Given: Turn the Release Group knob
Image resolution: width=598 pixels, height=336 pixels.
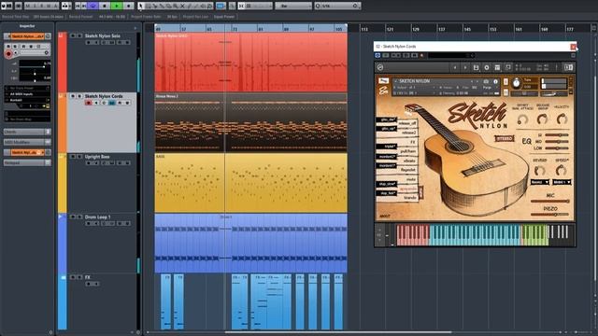Looking at the screenshot, I should pos(542,119).
